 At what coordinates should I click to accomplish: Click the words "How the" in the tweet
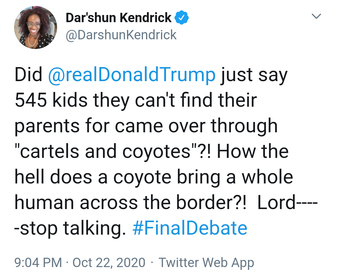[253, 151]
